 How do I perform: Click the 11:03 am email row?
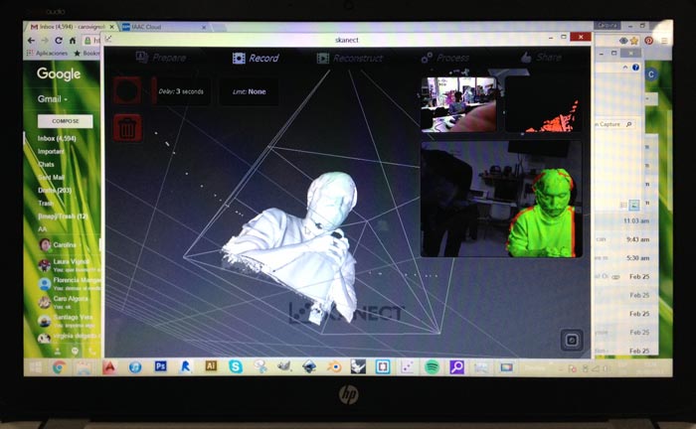tap(625, 220)
